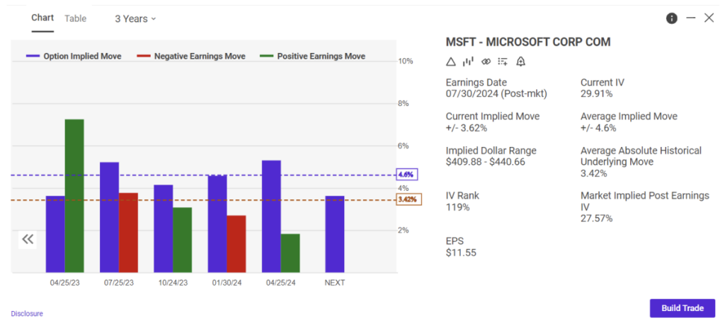
Task: Click the 04/25/23 axis date label
Action: click(64, 283)
